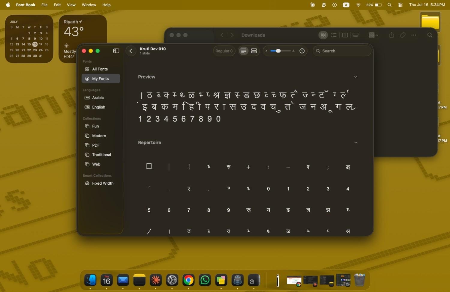Open the Trash in the Dock
This screenshot has height=292, width=450.
click(x=359, y=280)
